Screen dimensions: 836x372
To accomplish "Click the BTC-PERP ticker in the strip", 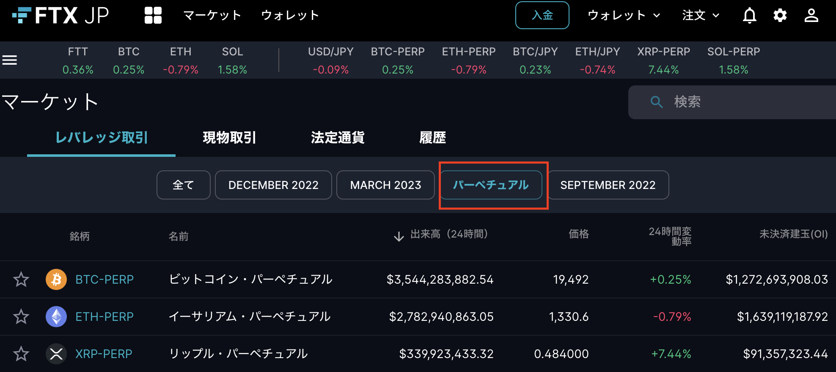I will [398, 60].
